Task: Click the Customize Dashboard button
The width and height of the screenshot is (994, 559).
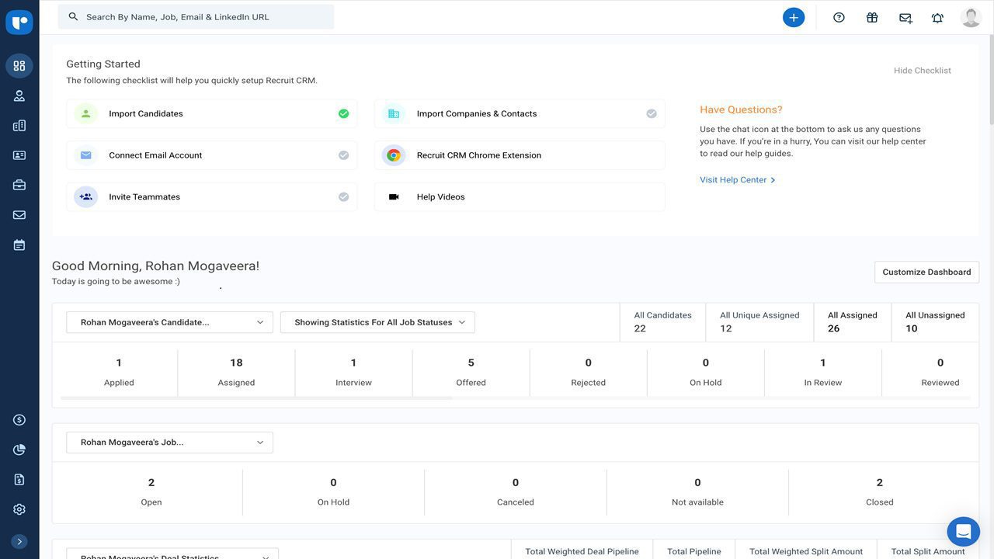Action: pos(927,270)
